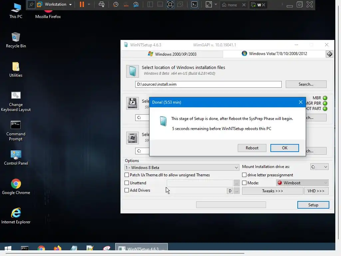Expand the power options arrow beside pause
Image resolution: width=341 pixels, height=256 pixels.
[89, 4]
